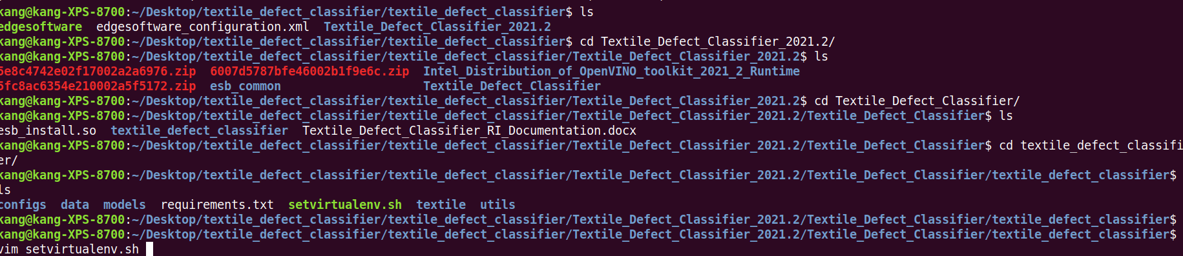Click the esb_common directory entry
This screenshot has height=256, width=1183.
pos(246,86)
